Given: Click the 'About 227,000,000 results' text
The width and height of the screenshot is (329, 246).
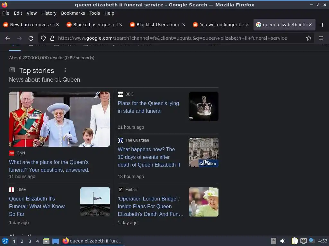Looking at the screenshot, I should pyautogui.click(x=52, y=58).
